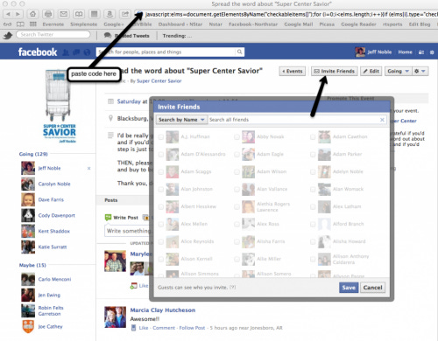The width and height of the screenshot is (438, 341).
Task: Open Evernote bookmark
Action: (53, 24)
